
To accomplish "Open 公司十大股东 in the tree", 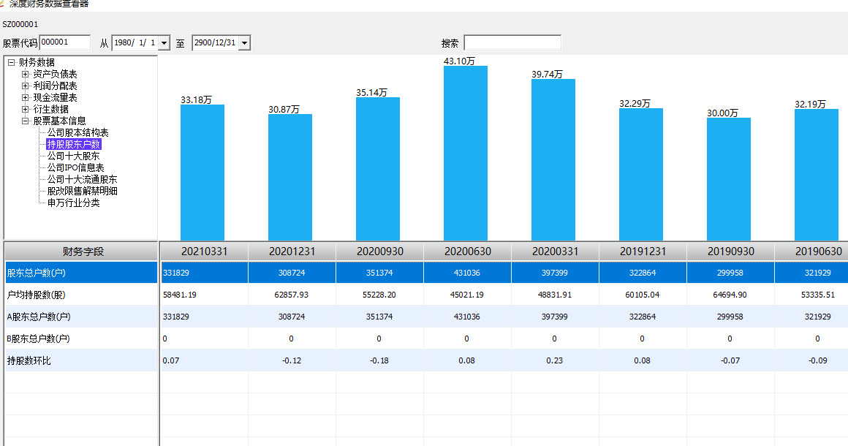I will (74, 156).
